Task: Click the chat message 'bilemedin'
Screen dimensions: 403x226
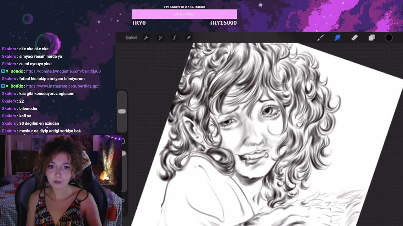Action: [x=28, y=109]
